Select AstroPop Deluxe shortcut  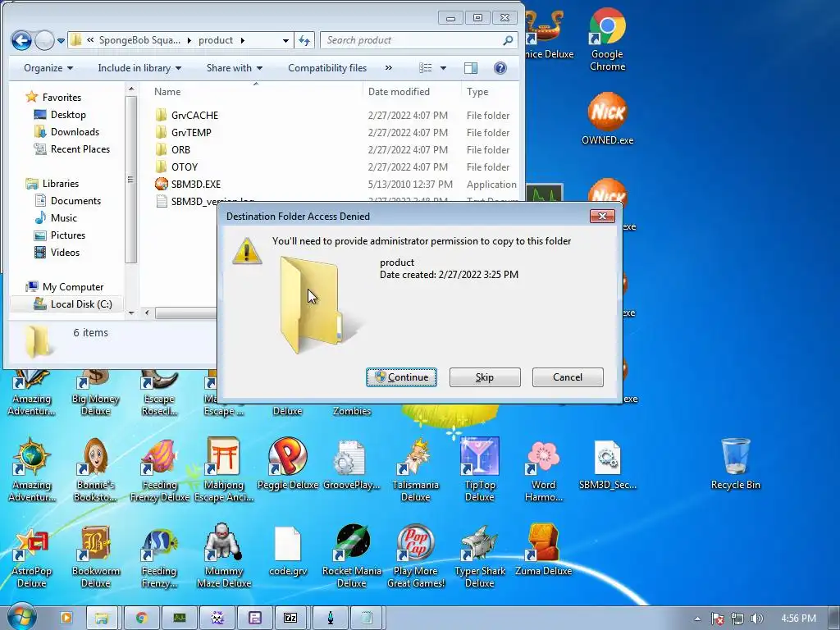coord(32,557)
